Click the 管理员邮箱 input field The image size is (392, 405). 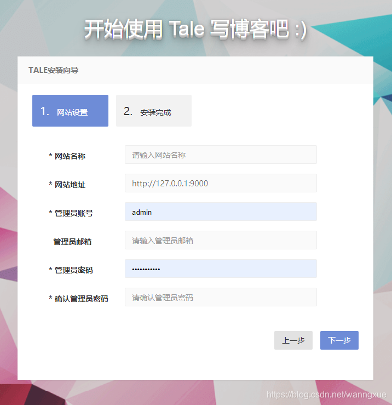click(221, 240)
